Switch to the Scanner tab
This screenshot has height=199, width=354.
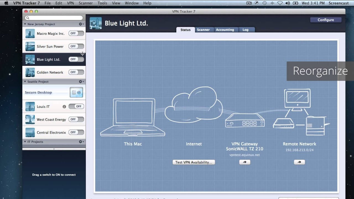coord(203,30)
